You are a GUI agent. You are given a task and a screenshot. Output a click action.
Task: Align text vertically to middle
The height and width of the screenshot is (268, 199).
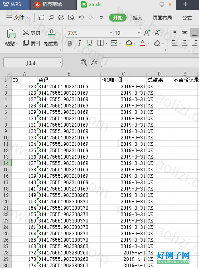point(185,32)
